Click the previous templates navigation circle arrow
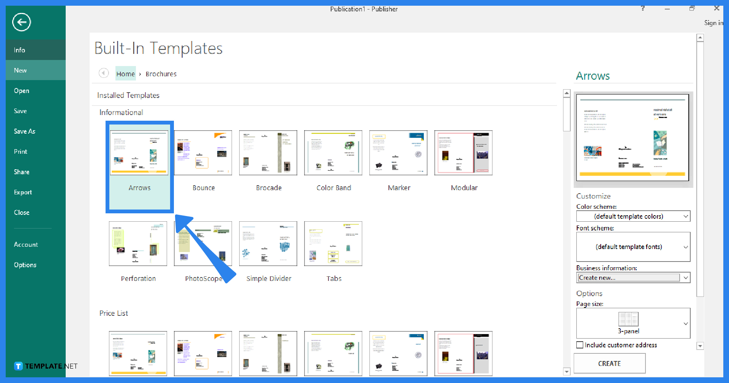The height and width of the screenshot is (383, 729). point(103,73)
